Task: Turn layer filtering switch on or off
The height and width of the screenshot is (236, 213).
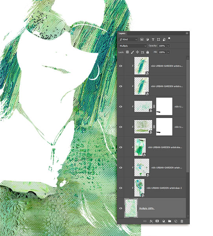Action: coord(169,39)
